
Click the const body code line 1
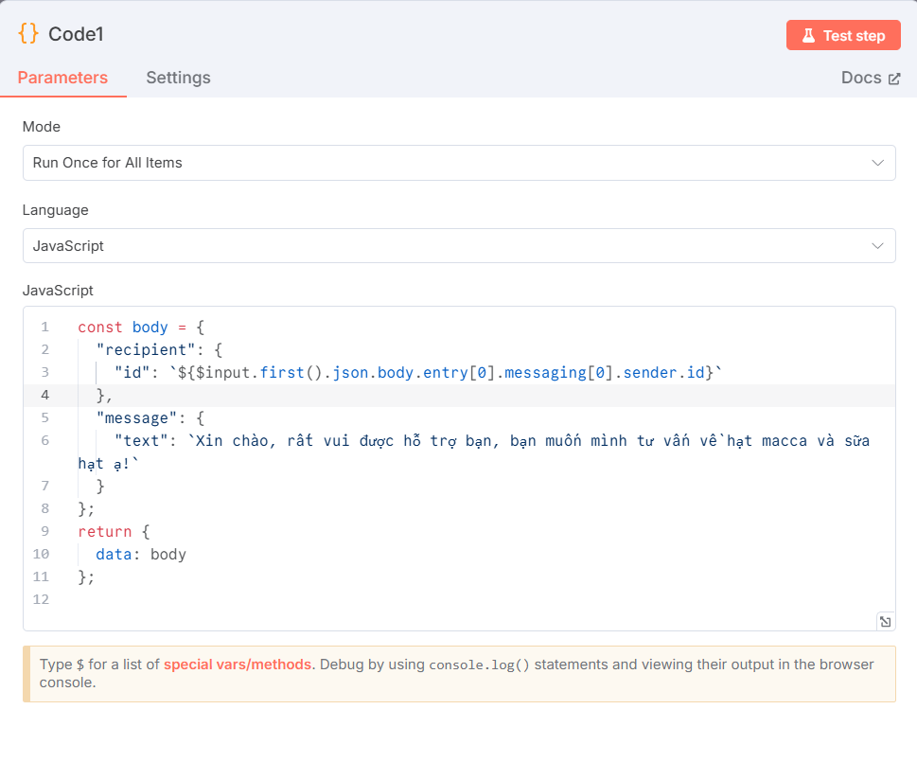point(141,328)
